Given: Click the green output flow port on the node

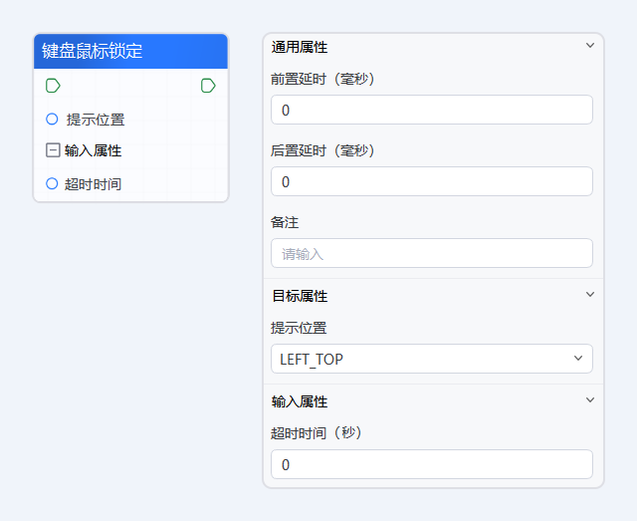Looking at the screenshot, I should click(x=208, y=86).
